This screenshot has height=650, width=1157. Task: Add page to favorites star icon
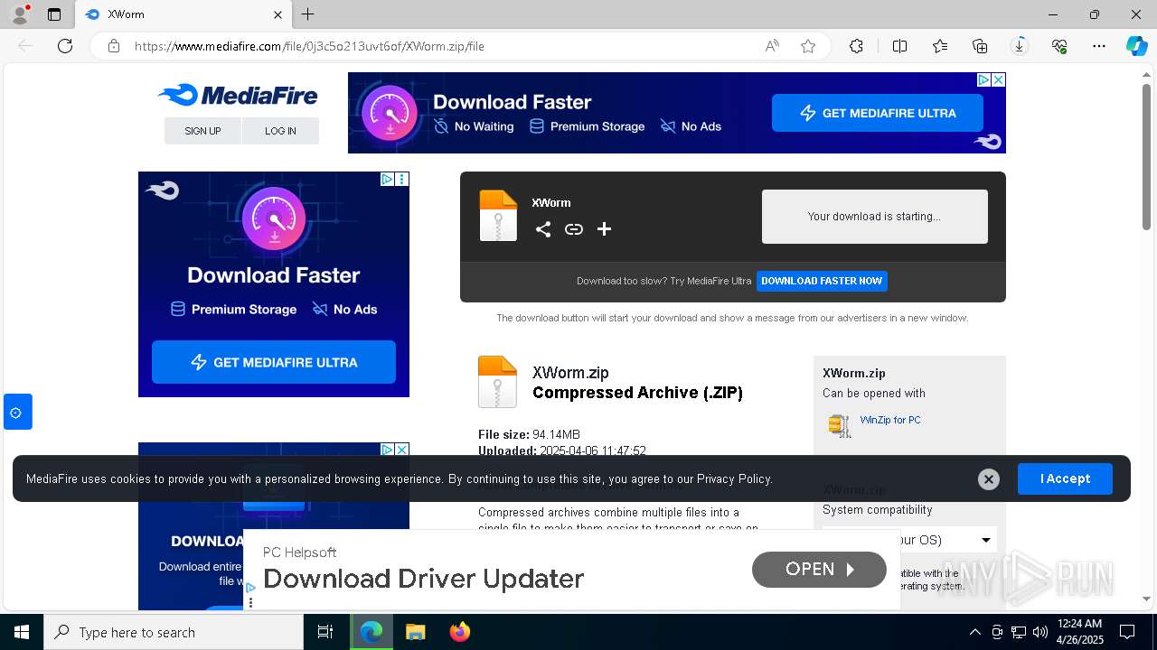(808, 46)
